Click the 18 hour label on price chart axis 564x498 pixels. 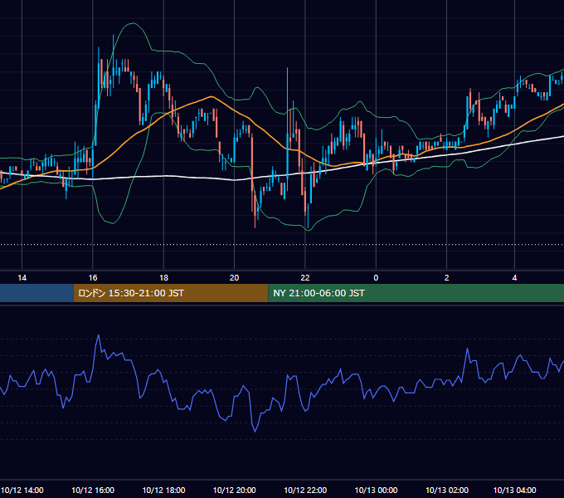[163, 278]
